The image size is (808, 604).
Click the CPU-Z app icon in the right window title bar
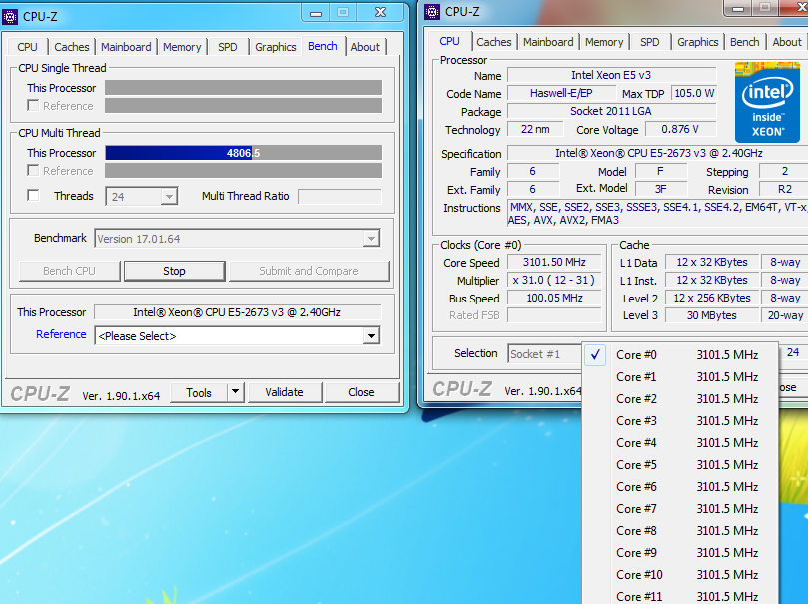[432, 12]
